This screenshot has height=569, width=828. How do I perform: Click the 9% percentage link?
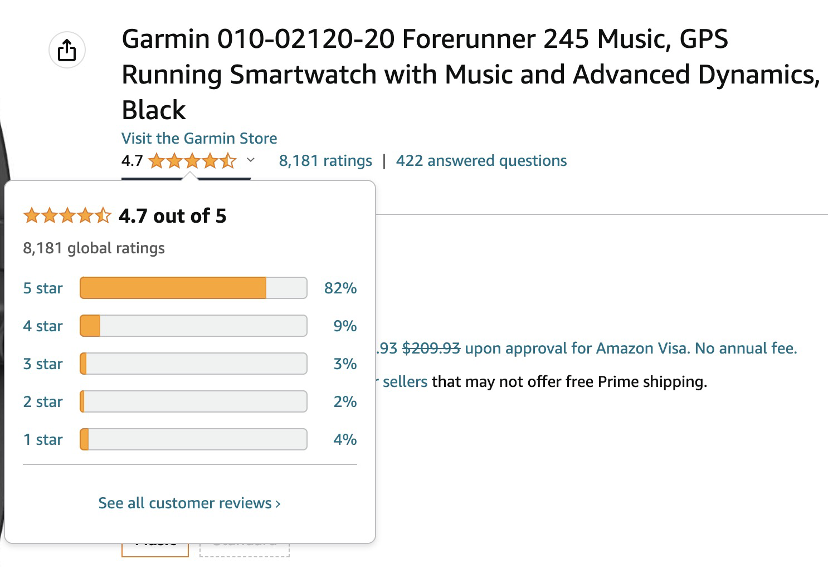coord(345,326)
